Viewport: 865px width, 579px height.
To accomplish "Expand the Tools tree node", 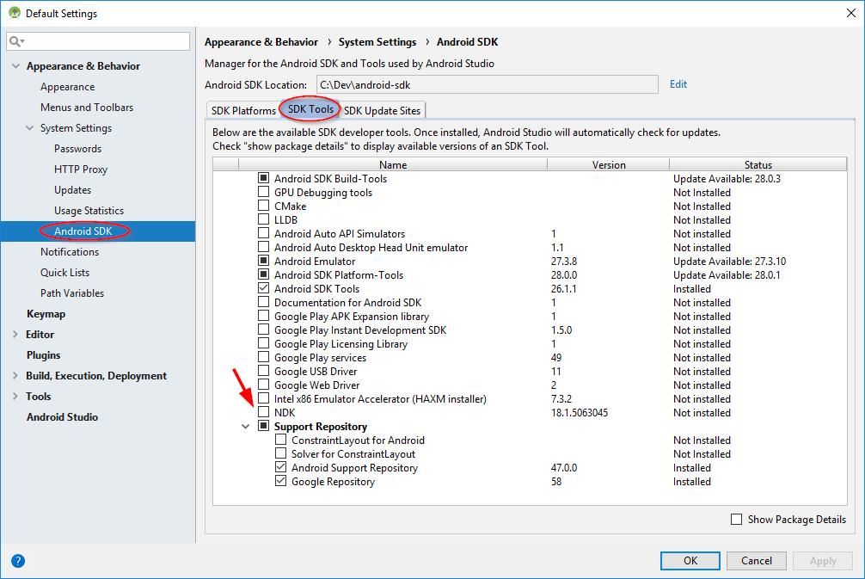I will (15, 397).
